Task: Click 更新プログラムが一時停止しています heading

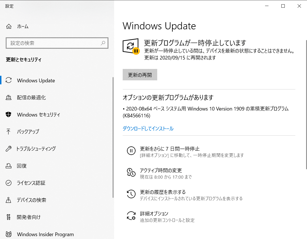Action: [x=195, y=43]
